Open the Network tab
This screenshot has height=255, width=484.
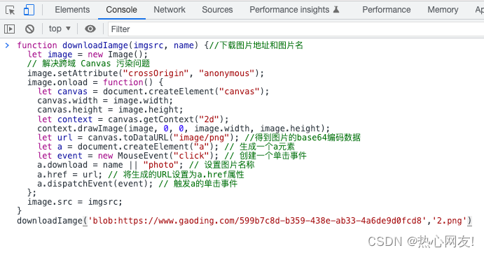[x=170, y=10]
